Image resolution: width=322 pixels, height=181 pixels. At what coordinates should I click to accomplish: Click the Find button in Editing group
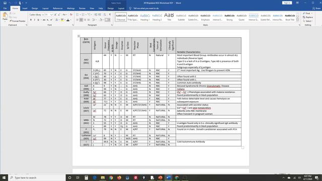(x=306, y=14)
